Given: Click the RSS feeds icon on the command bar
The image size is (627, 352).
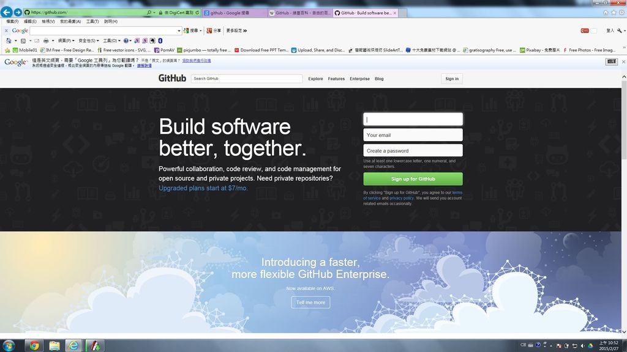Looking at the screenshot, I should point(23,40).
